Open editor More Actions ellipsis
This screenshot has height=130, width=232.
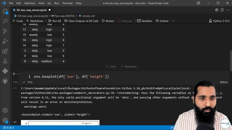(228, 10)
